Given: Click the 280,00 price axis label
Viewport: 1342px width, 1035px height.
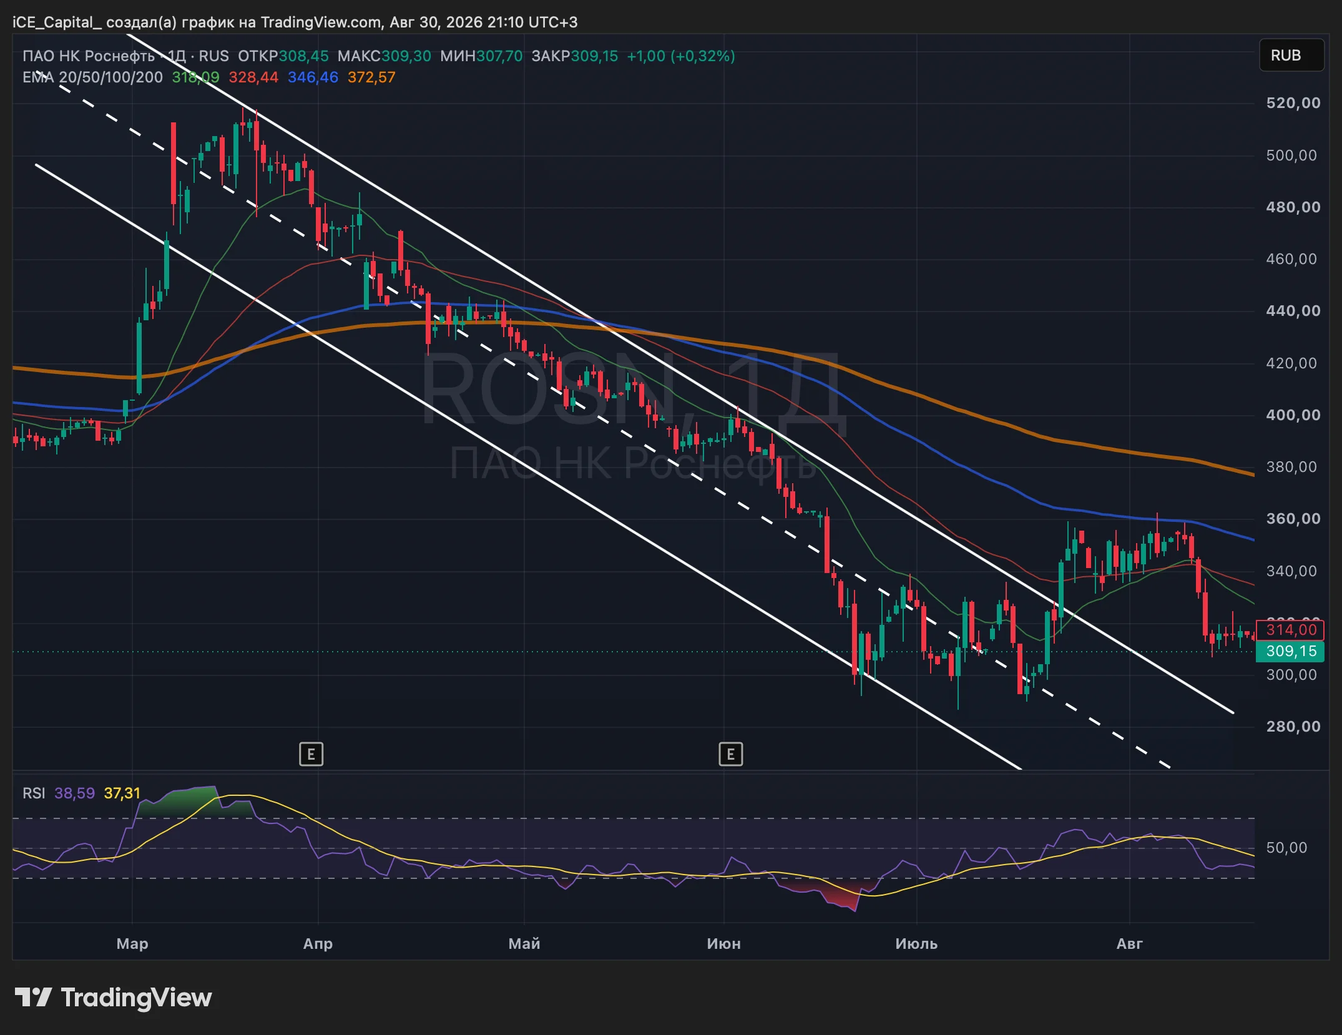Looking at the screenshot, I should 1293,727.
